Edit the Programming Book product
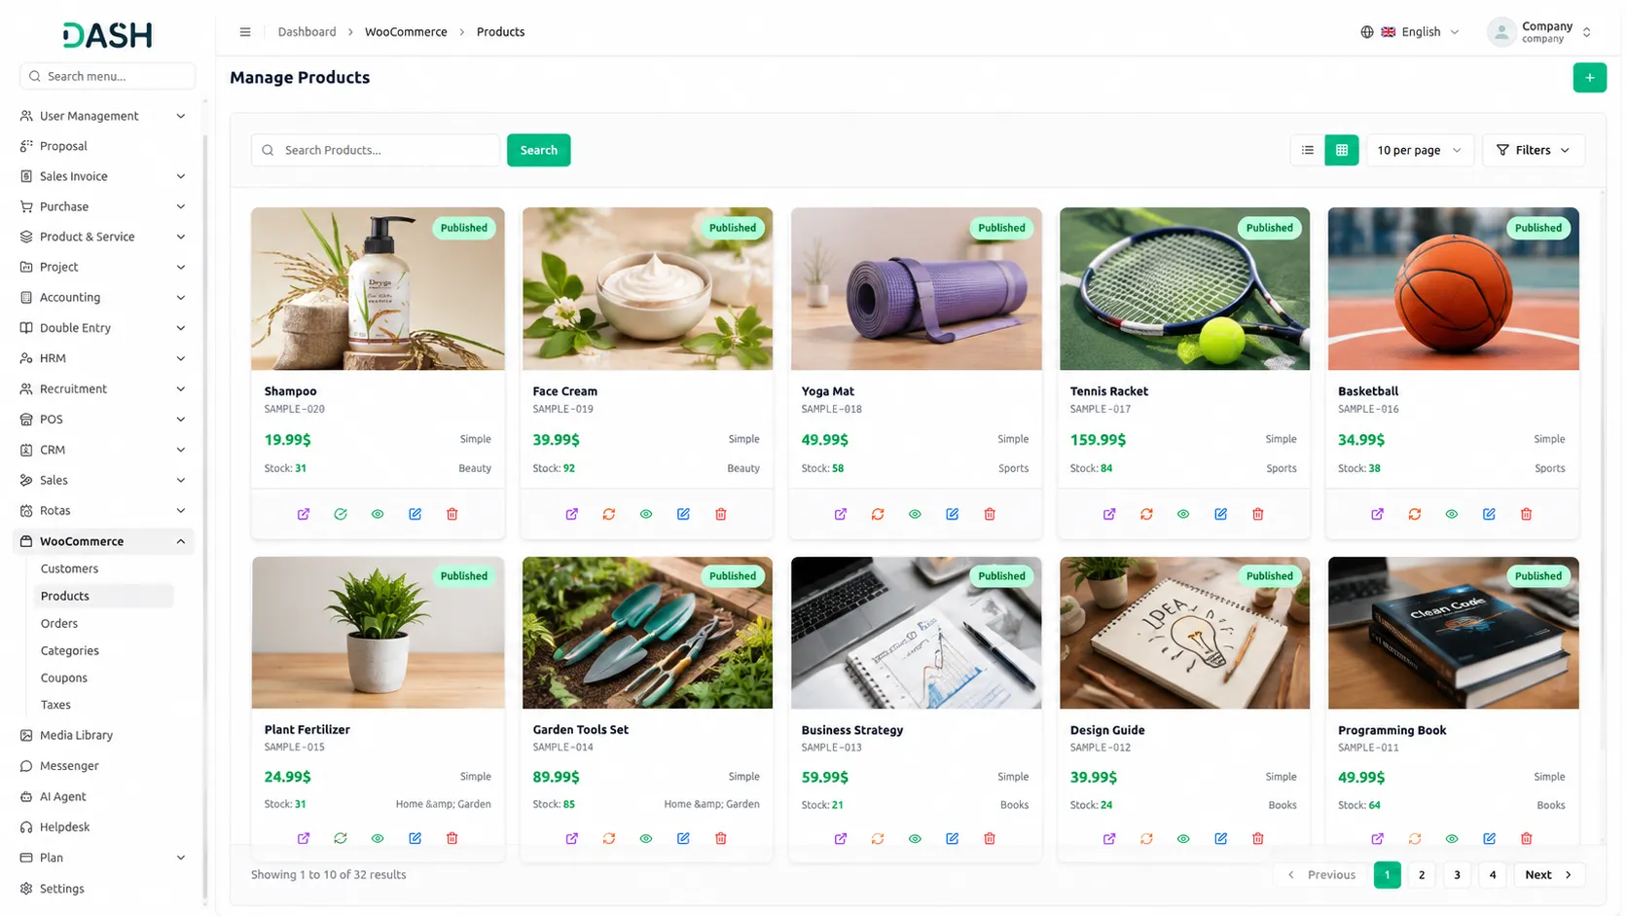 tap(1489, 838)
